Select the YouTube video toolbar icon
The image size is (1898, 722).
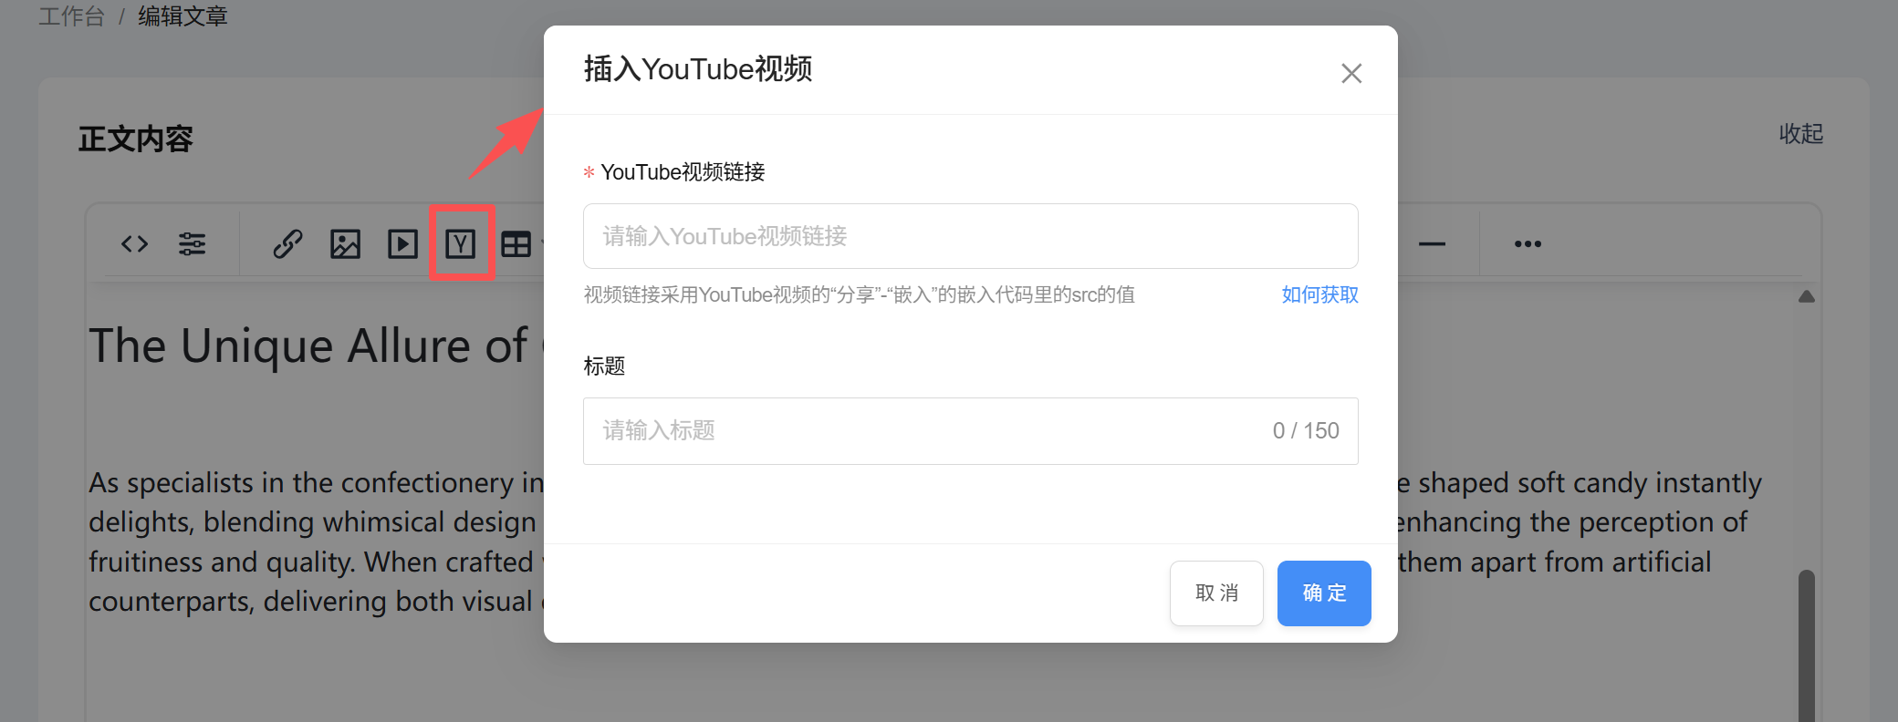461,243
